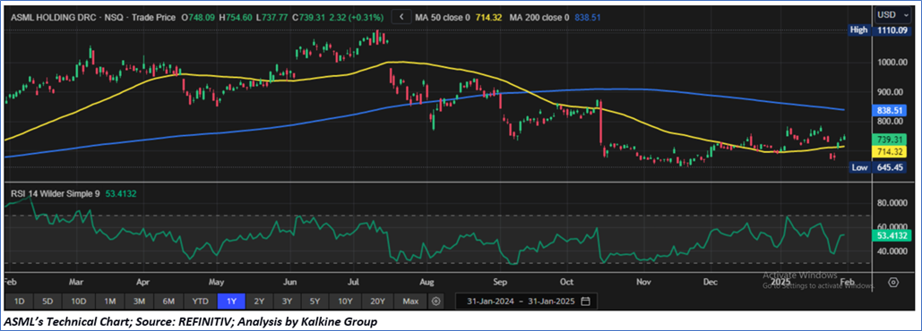Select the 20Y time range
Image resolution: width=922 pixels, height=331 pixels.
pos(377,301)
